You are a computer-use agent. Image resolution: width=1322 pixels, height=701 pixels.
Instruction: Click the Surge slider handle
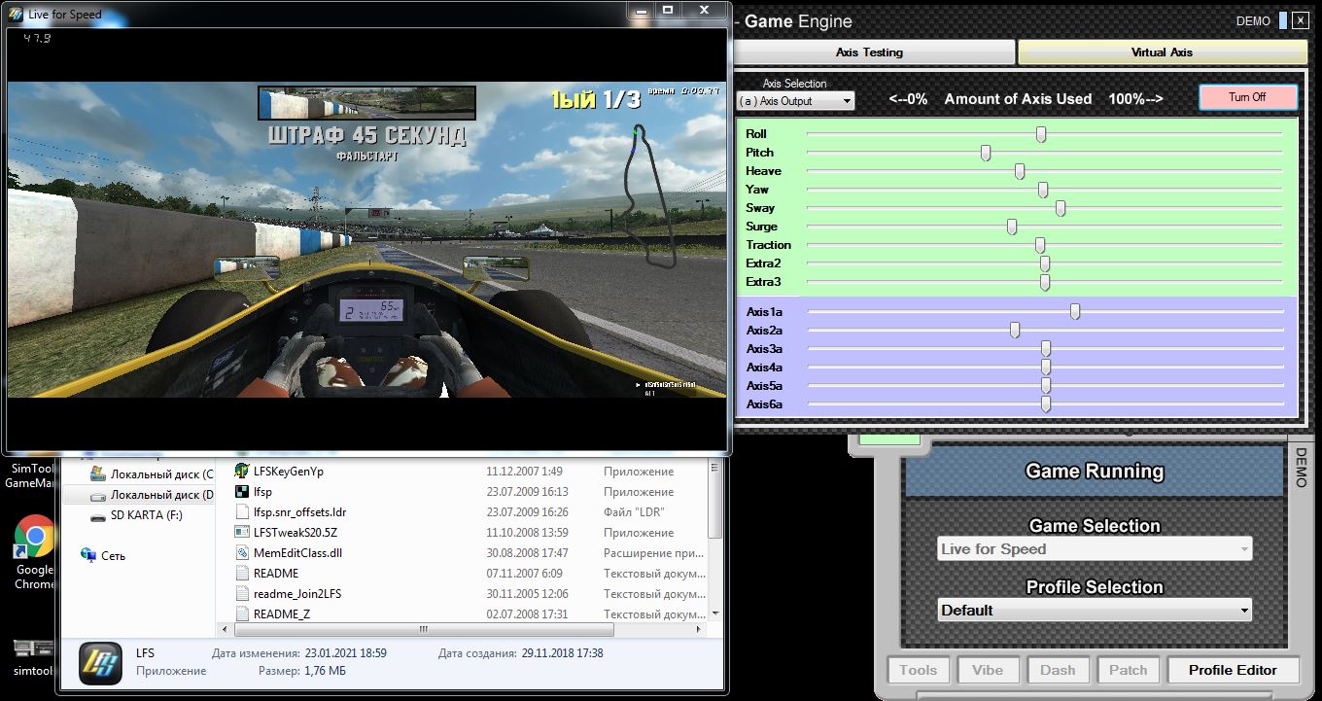[x=1011, y=227]
